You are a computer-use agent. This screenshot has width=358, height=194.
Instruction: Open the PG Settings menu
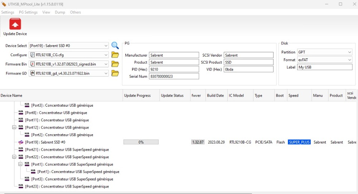click(x=28, y=12)
